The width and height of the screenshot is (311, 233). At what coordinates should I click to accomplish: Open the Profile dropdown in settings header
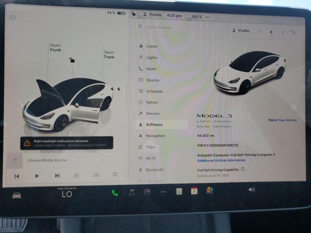tap(241, 31)
